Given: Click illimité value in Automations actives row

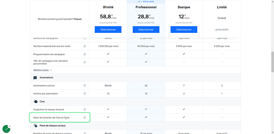Looking at the screenshot, I should coord(108,86).
